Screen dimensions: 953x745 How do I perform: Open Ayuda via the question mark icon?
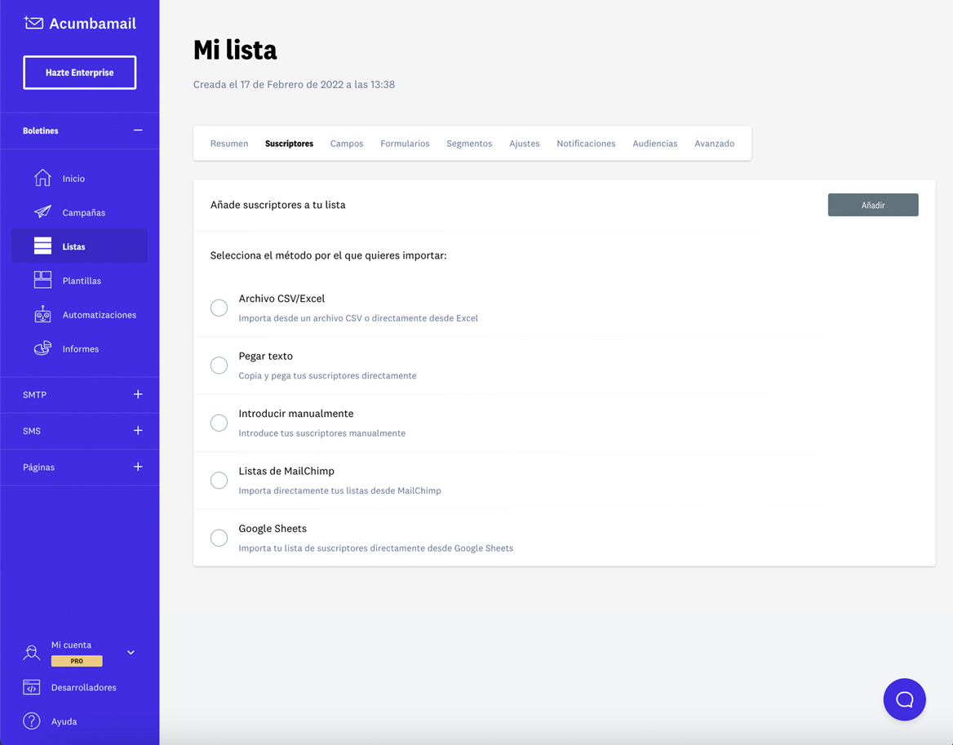(31, 721)
